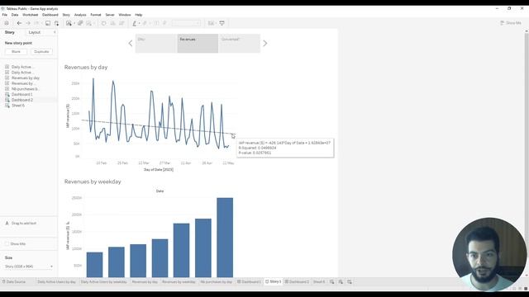The image size is (529, 297).
Task: Open the Analysis menu
Action: (80, 15)
